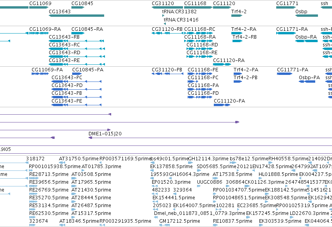
Task: Click the CG11771 gene label
Action: point(287,4)
